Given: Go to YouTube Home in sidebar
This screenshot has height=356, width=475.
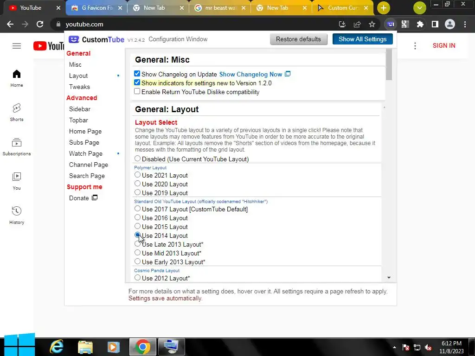Looking at the screenshot, I should click(x=17, y=78).
